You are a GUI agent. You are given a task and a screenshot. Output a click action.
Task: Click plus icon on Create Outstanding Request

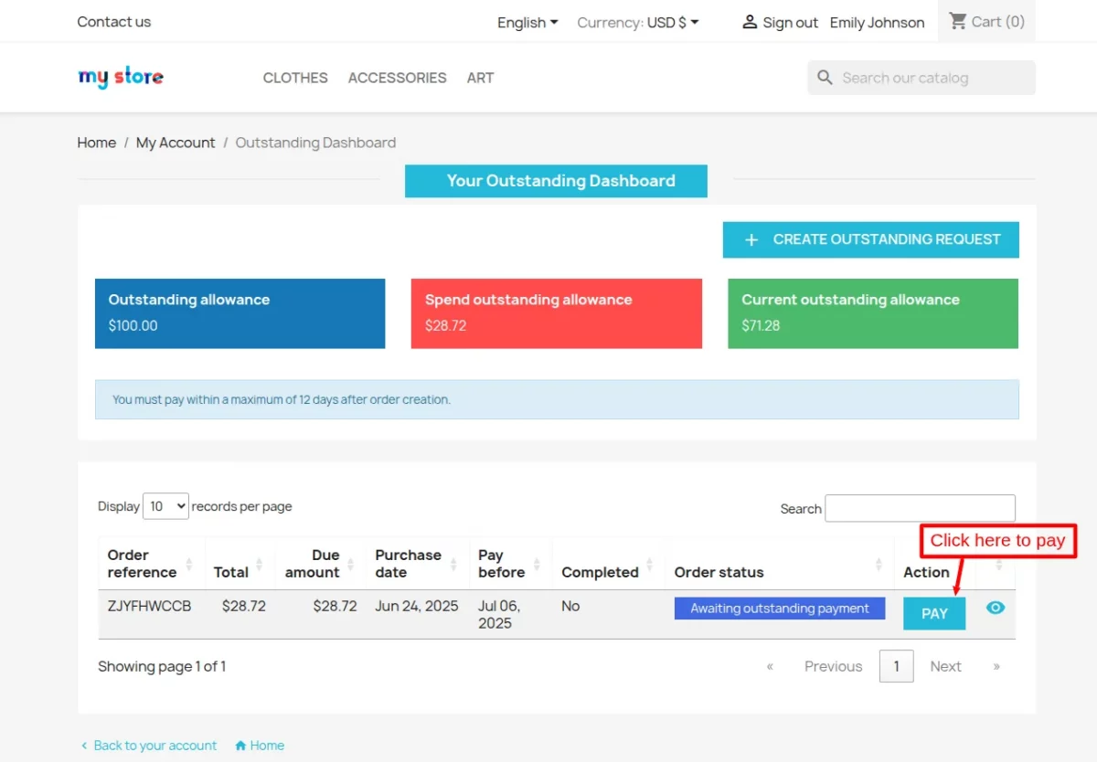[751, 240]
